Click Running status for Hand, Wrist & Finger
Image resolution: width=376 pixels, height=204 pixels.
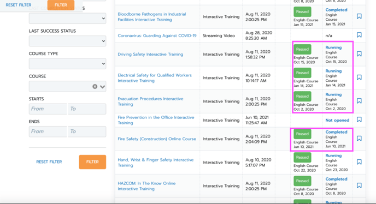coord(333,155)
